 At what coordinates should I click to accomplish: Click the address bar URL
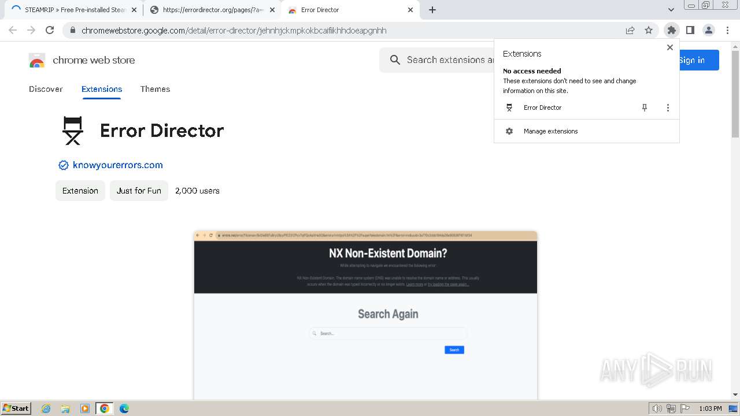[234, 30]
